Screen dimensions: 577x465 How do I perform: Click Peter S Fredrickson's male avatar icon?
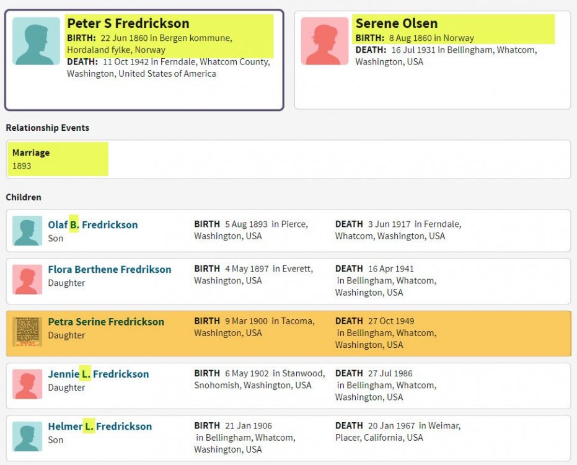coord(36,41)
